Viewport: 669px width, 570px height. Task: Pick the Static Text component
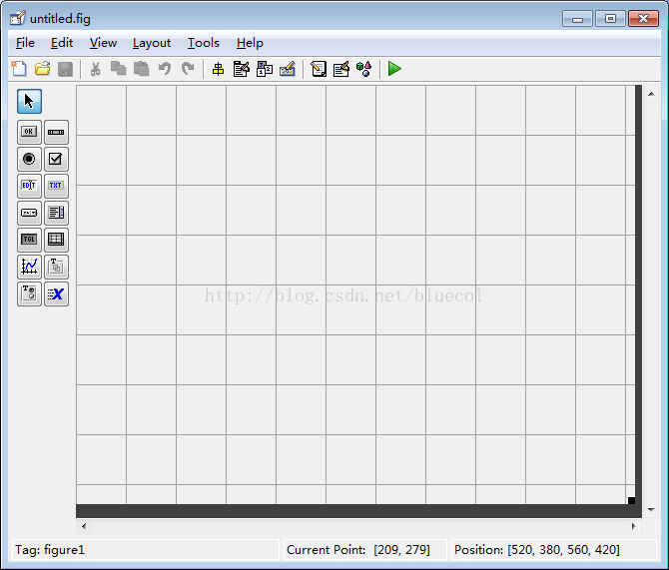click(x=56, y=186)
